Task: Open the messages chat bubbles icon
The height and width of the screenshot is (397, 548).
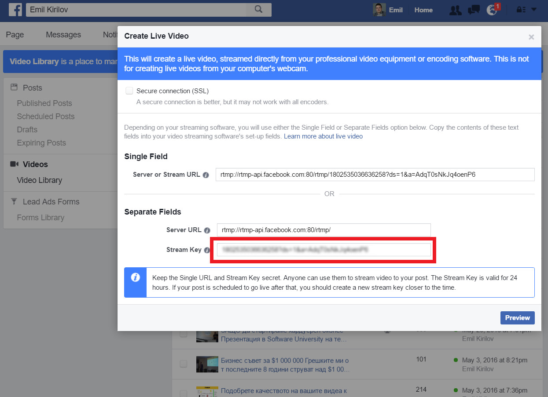Action: point(473,10)
